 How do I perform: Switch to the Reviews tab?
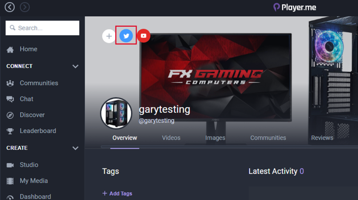(x=322, y=138)
